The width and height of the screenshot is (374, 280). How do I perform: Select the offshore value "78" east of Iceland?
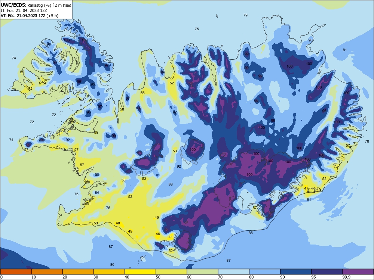pyautogui.click(x=367, y=141)
